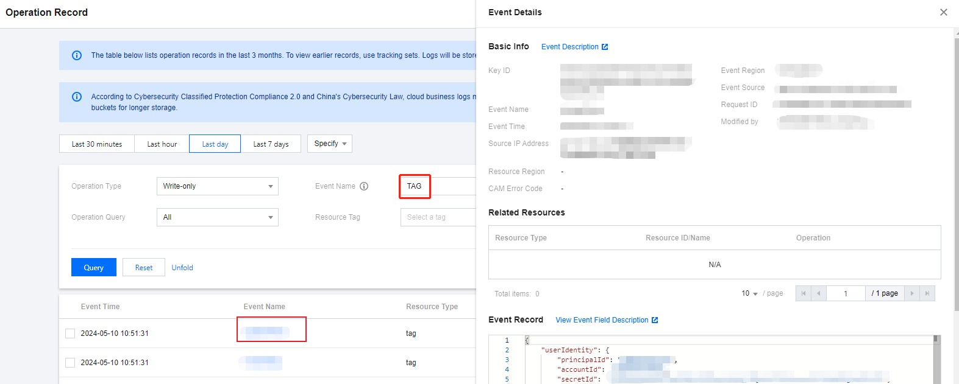Click the Unfold link
The height and width of the screenshot is (384, 959).
tap(182, 268)
